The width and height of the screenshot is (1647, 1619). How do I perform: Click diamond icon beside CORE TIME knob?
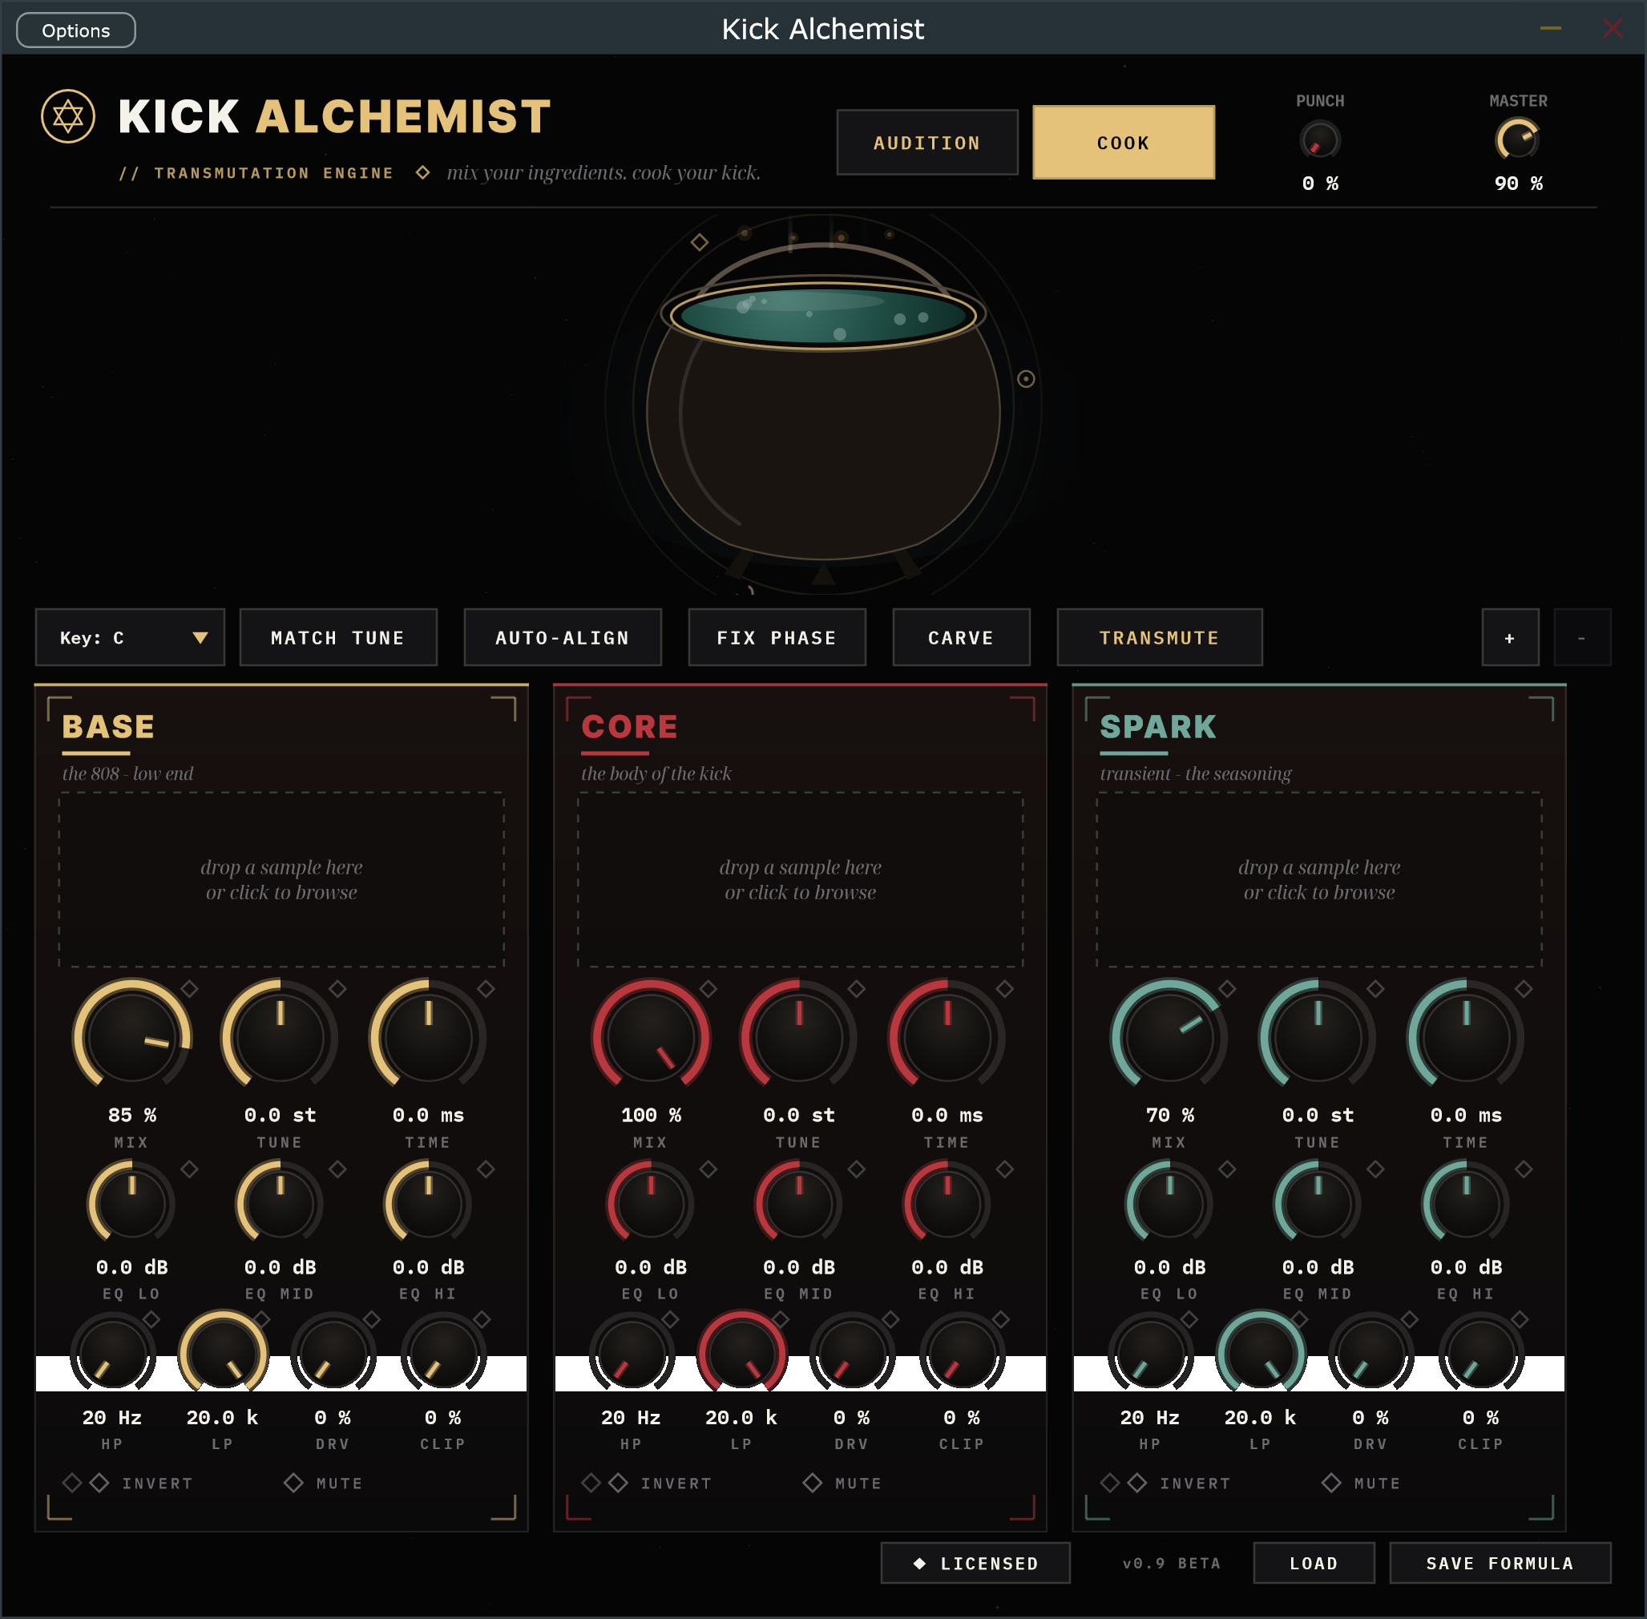point(1004,989)
